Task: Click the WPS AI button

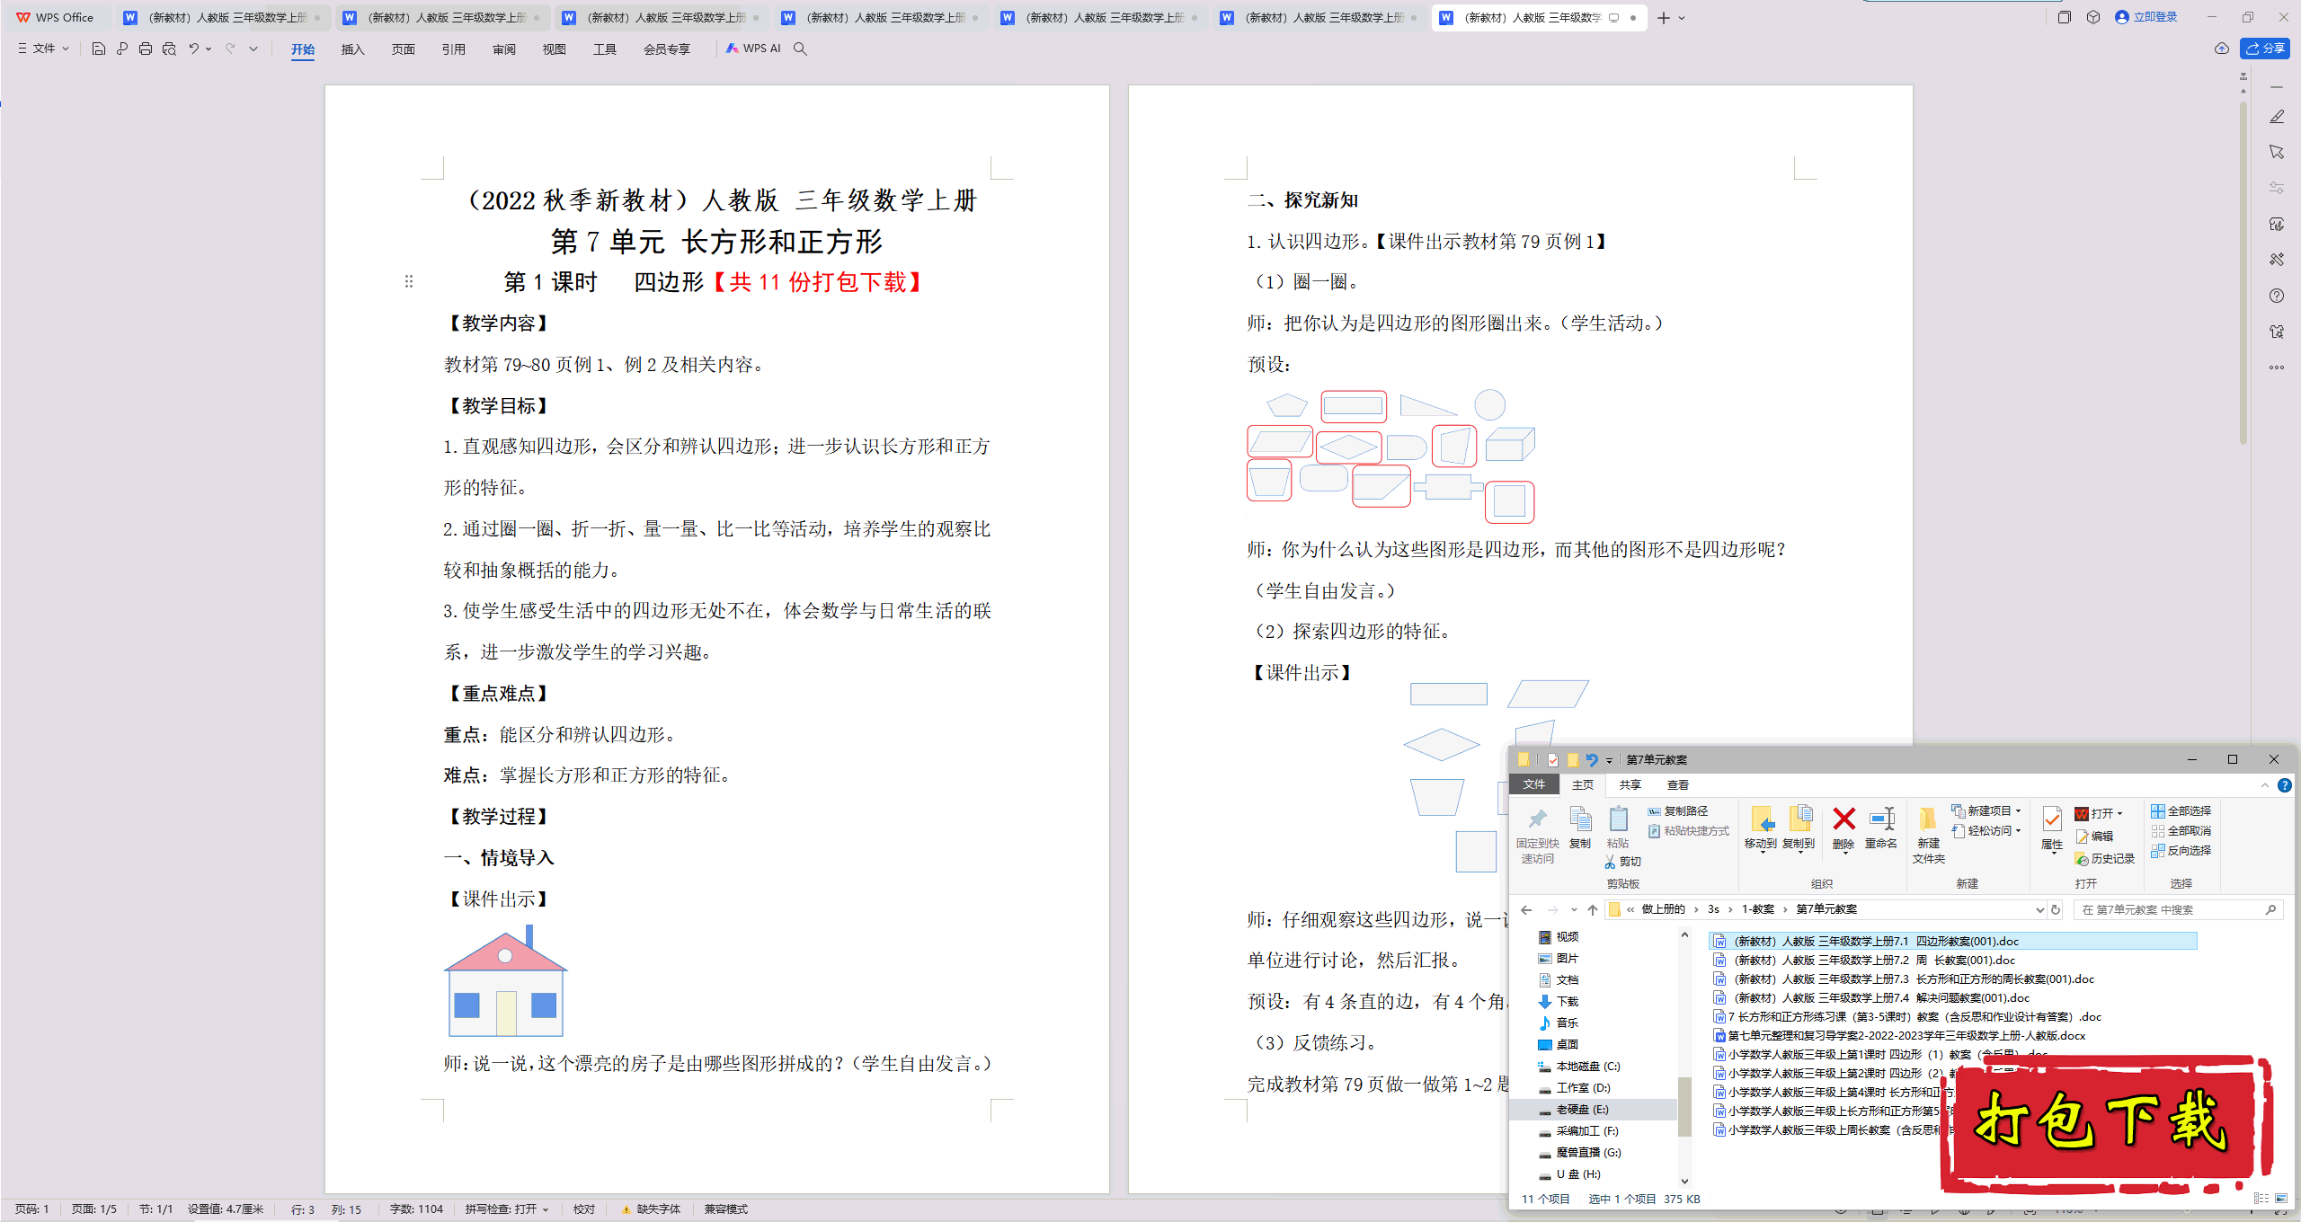Action: pos(753,49)
